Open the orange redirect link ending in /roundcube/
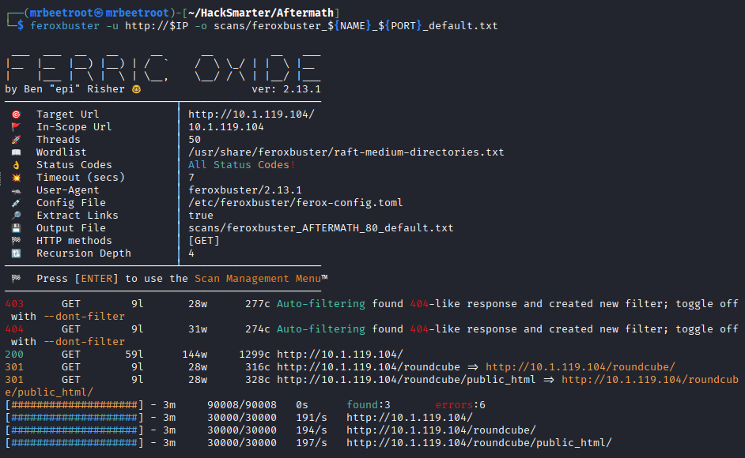The width and height of the screenshot is (745, 458). tap(580, 367)
